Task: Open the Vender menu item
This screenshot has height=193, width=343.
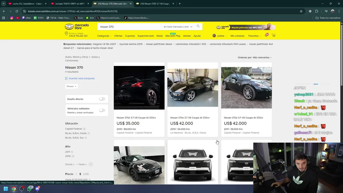Action: click(x=187, y=36)
